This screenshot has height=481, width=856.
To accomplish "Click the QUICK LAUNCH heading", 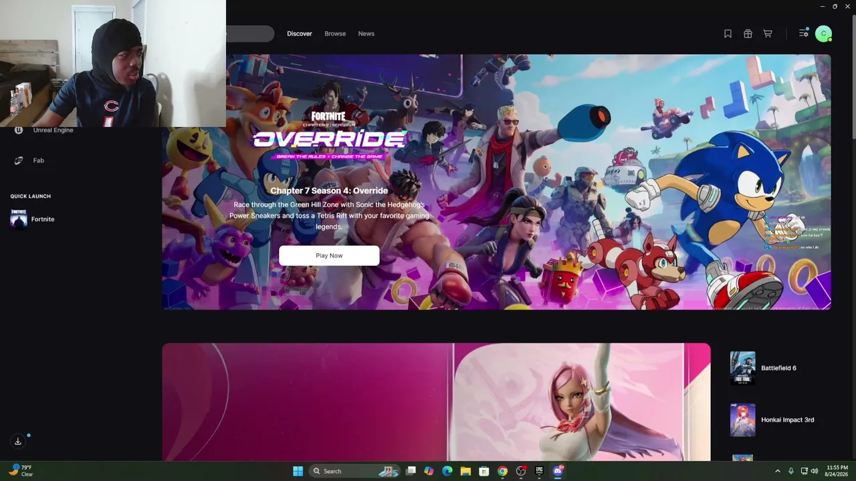I will point(30,196).
